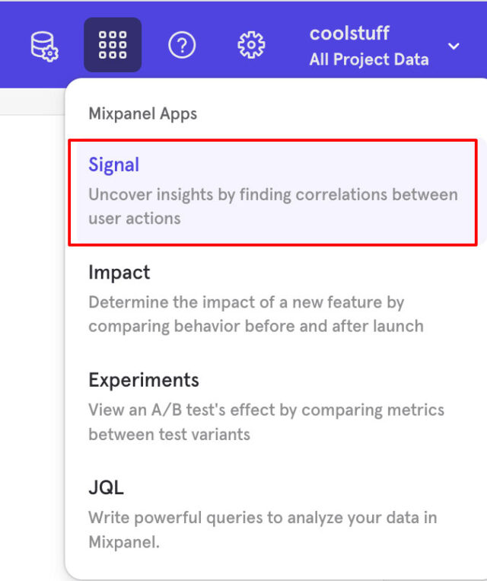The image size is (487, 581).
Task: Click the 'Write powerful queries' description
Action: pos(263,519)
